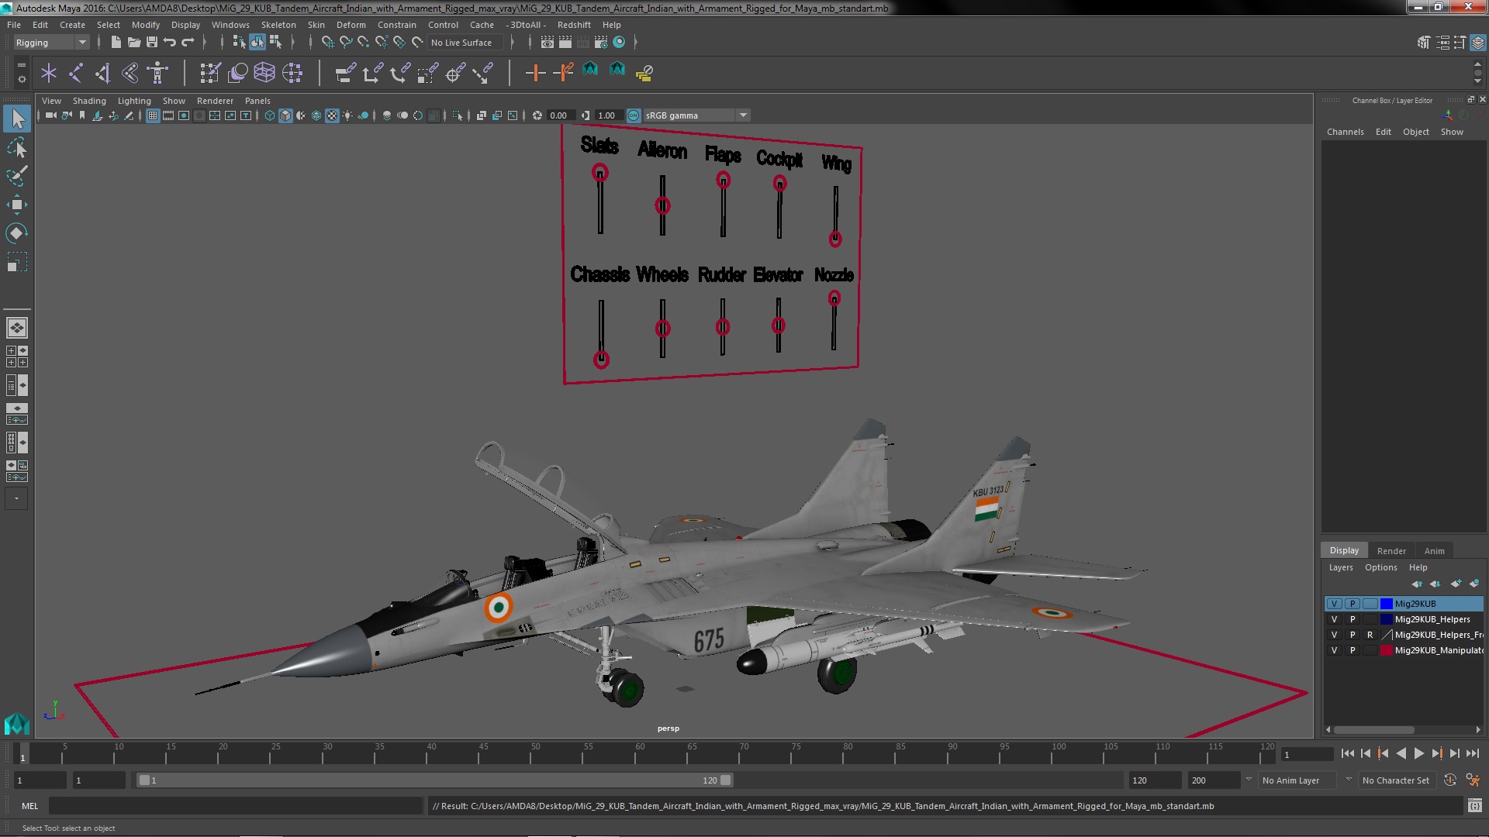This screenshot has height=837, width=1489.
Task: Click the red swatch of Mig29KUB_Manipulators layer
Action: tap(1387, 650)
